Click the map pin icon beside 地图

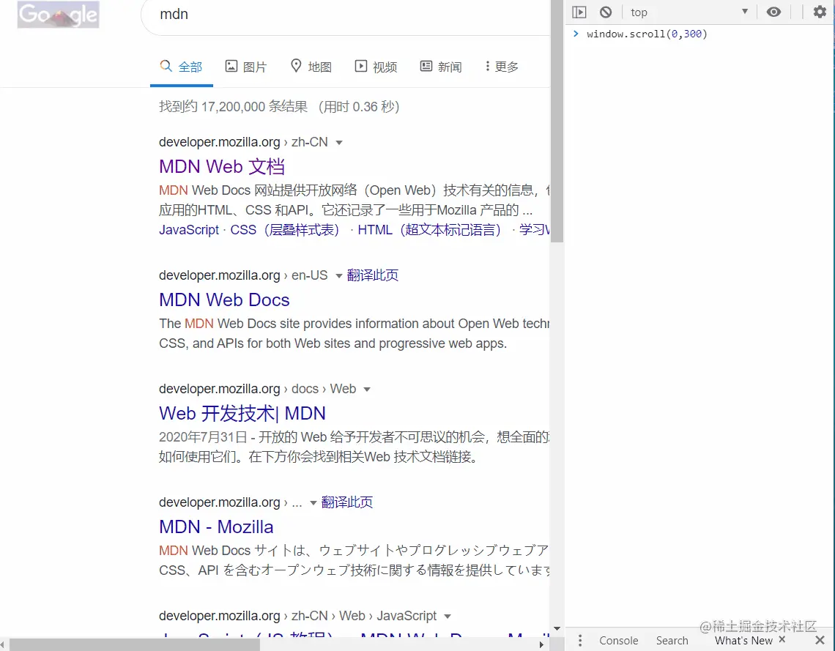(x=296, y=65)
